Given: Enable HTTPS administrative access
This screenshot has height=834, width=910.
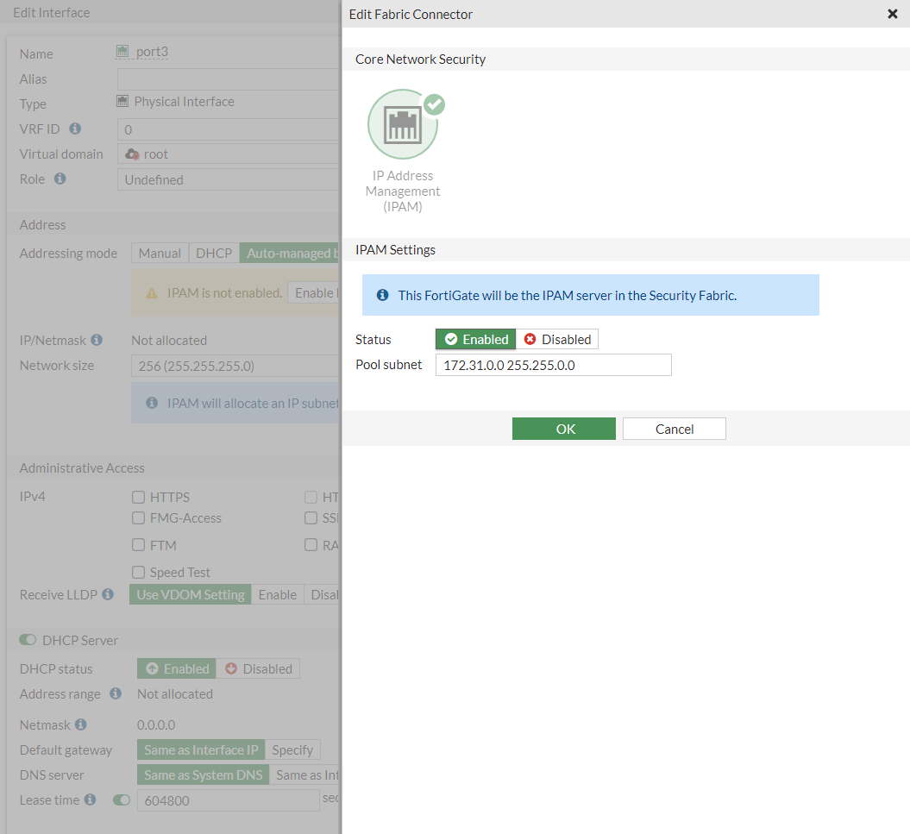Looking at the screenshot, I should tap(138, 498).
